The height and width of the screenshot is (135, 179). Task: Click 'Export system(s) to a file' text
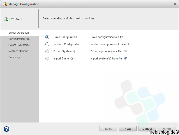pyautogui.click(x=106, y=51)
